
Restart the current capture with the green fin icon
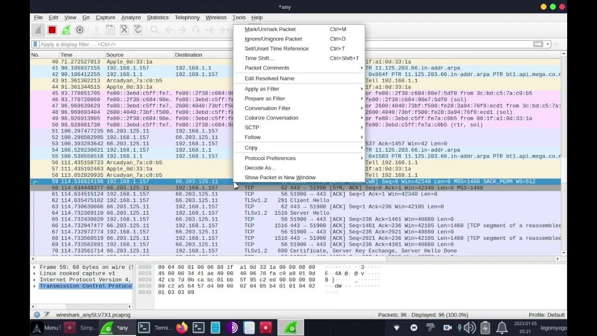pos(66,30)
